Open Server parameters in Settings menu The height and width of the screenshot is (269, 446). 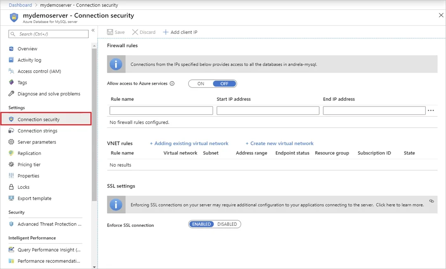(37, 142)
